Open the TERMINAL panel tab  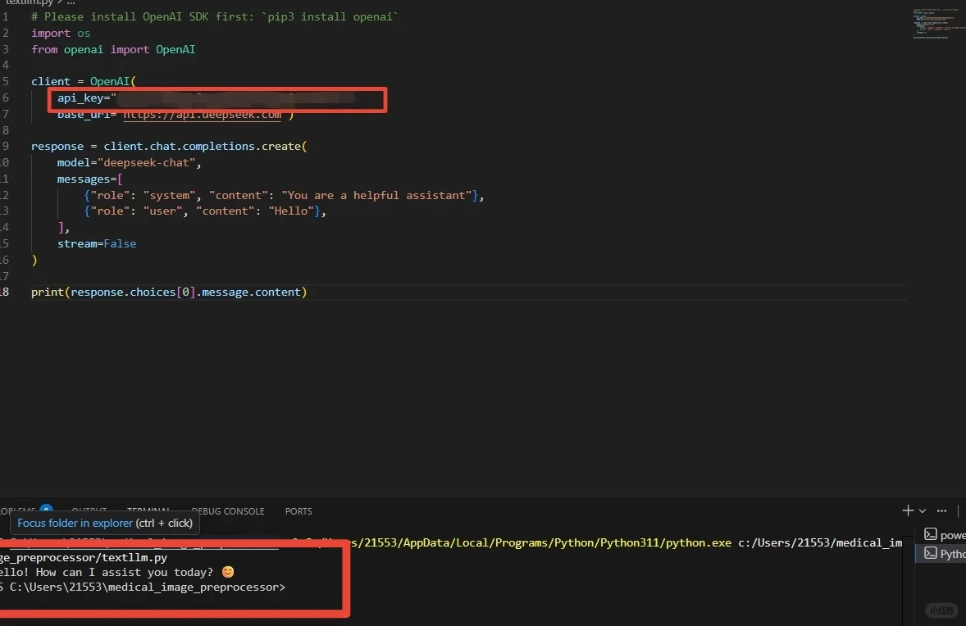(148, 511)
